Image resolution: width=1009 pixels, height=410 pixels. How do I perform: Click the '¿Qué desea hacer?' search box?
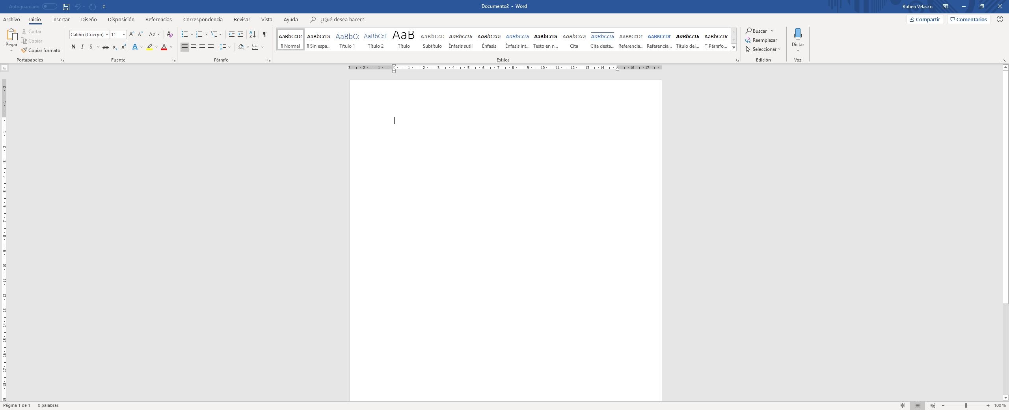[x=342, y=19]
